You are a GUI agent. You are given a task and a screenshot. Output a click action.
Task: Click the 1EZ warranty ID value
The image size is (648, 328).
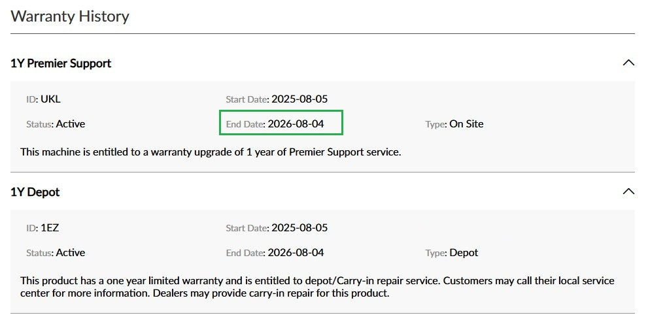(x=50, y=228)
